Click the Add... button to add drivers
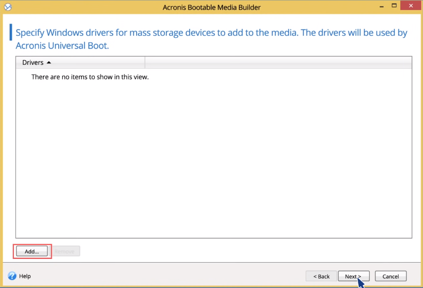423x288 pixels. [x=32, y=251]
